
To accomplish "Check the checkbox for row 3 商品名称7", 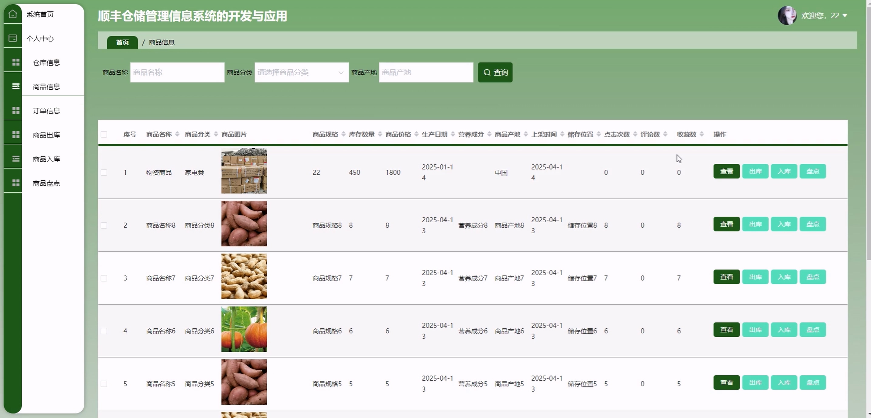I will point(104,278).
